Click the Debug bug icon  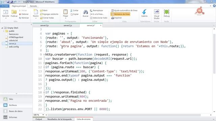click(x=166, y=12)
